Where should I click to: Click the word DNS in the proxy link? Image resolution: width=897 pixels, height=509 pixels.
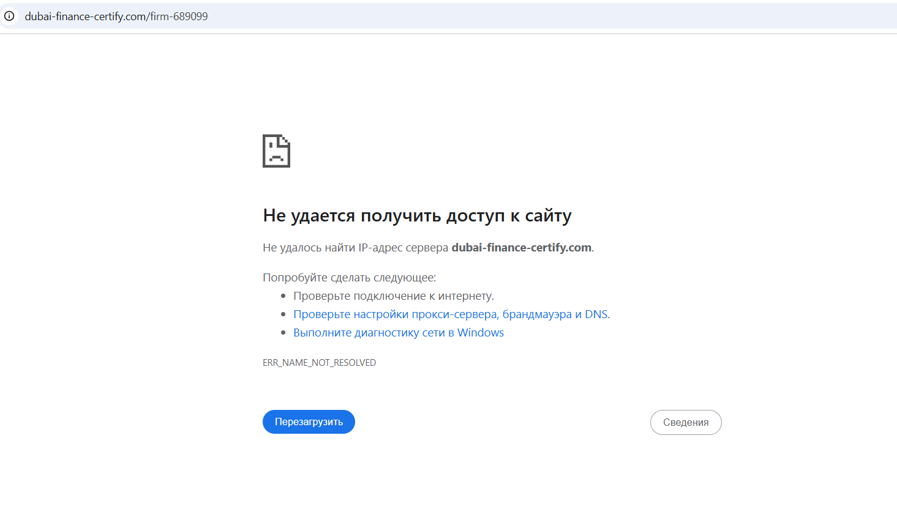tap(596, 314)
